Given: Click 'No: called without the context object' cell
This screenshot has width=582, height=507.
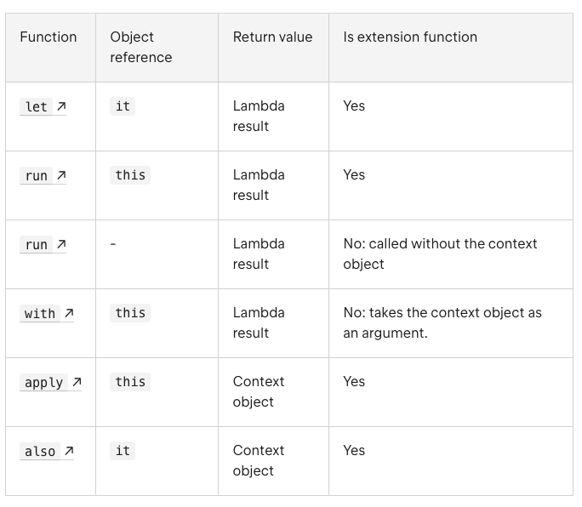Looking at the screenshot, I should (x=440, y=253).
